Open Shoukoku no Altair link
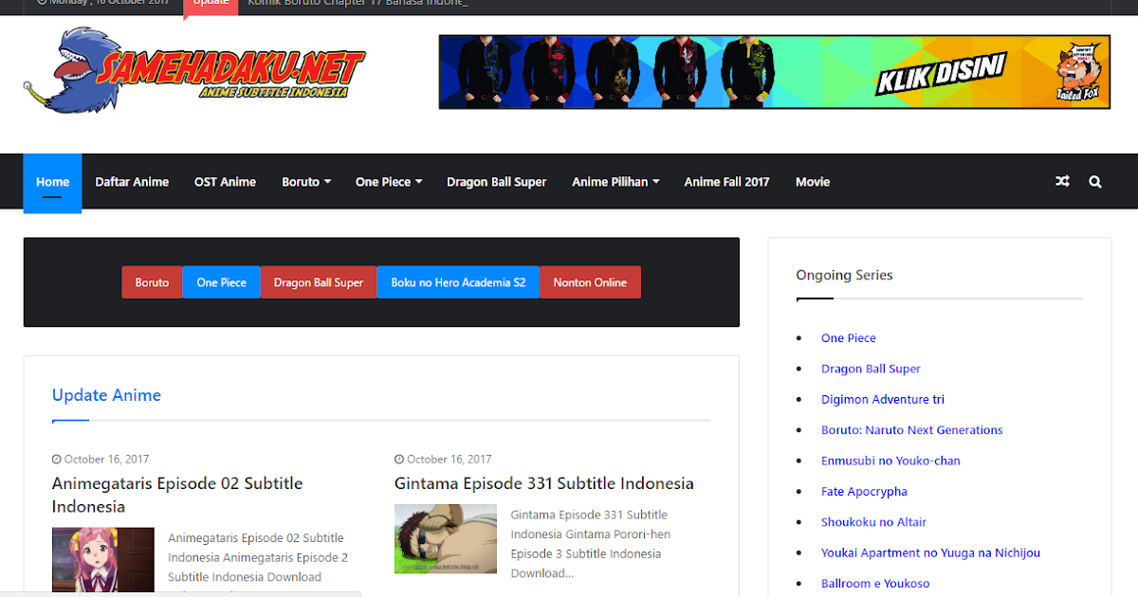 [873, 522]
